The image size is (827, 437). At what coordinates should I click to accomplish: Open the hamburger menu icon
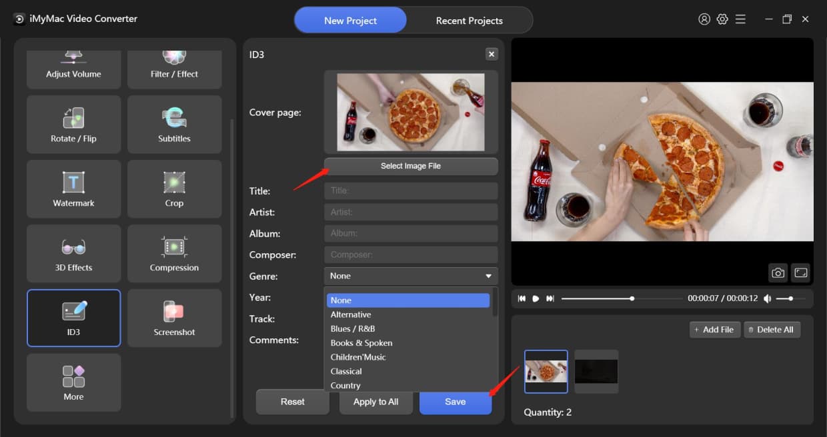[740, 19]
